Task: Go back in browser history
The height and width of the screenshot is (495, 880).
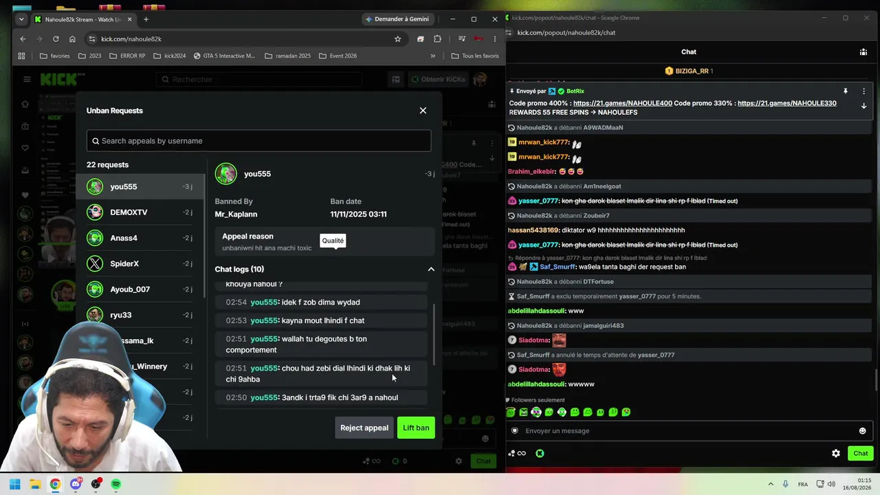Action: tap(23, 39)
